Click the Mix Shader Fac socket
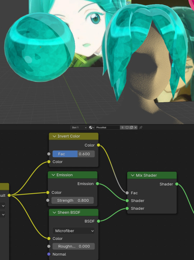 click(127, 193)
